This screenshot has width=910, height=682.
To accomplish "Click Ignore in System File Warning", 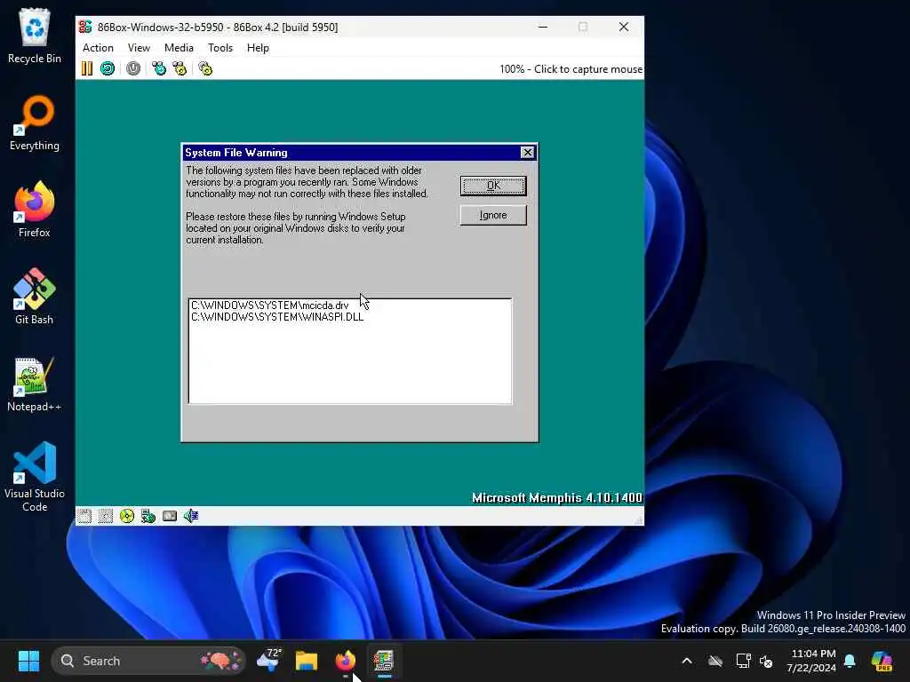I will [x=493, y=215].
